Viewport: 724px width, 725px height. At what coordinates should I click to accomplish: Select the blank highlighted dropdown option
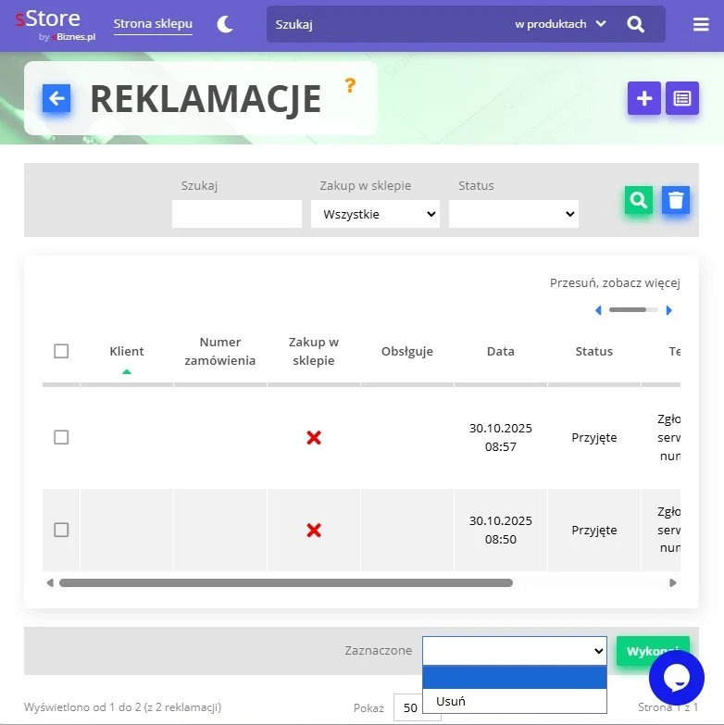click(x=515, y=678)
